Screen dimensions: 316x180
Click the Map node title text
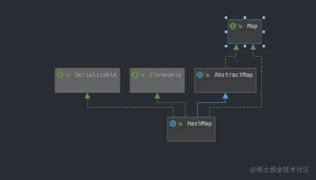[252, 26]
